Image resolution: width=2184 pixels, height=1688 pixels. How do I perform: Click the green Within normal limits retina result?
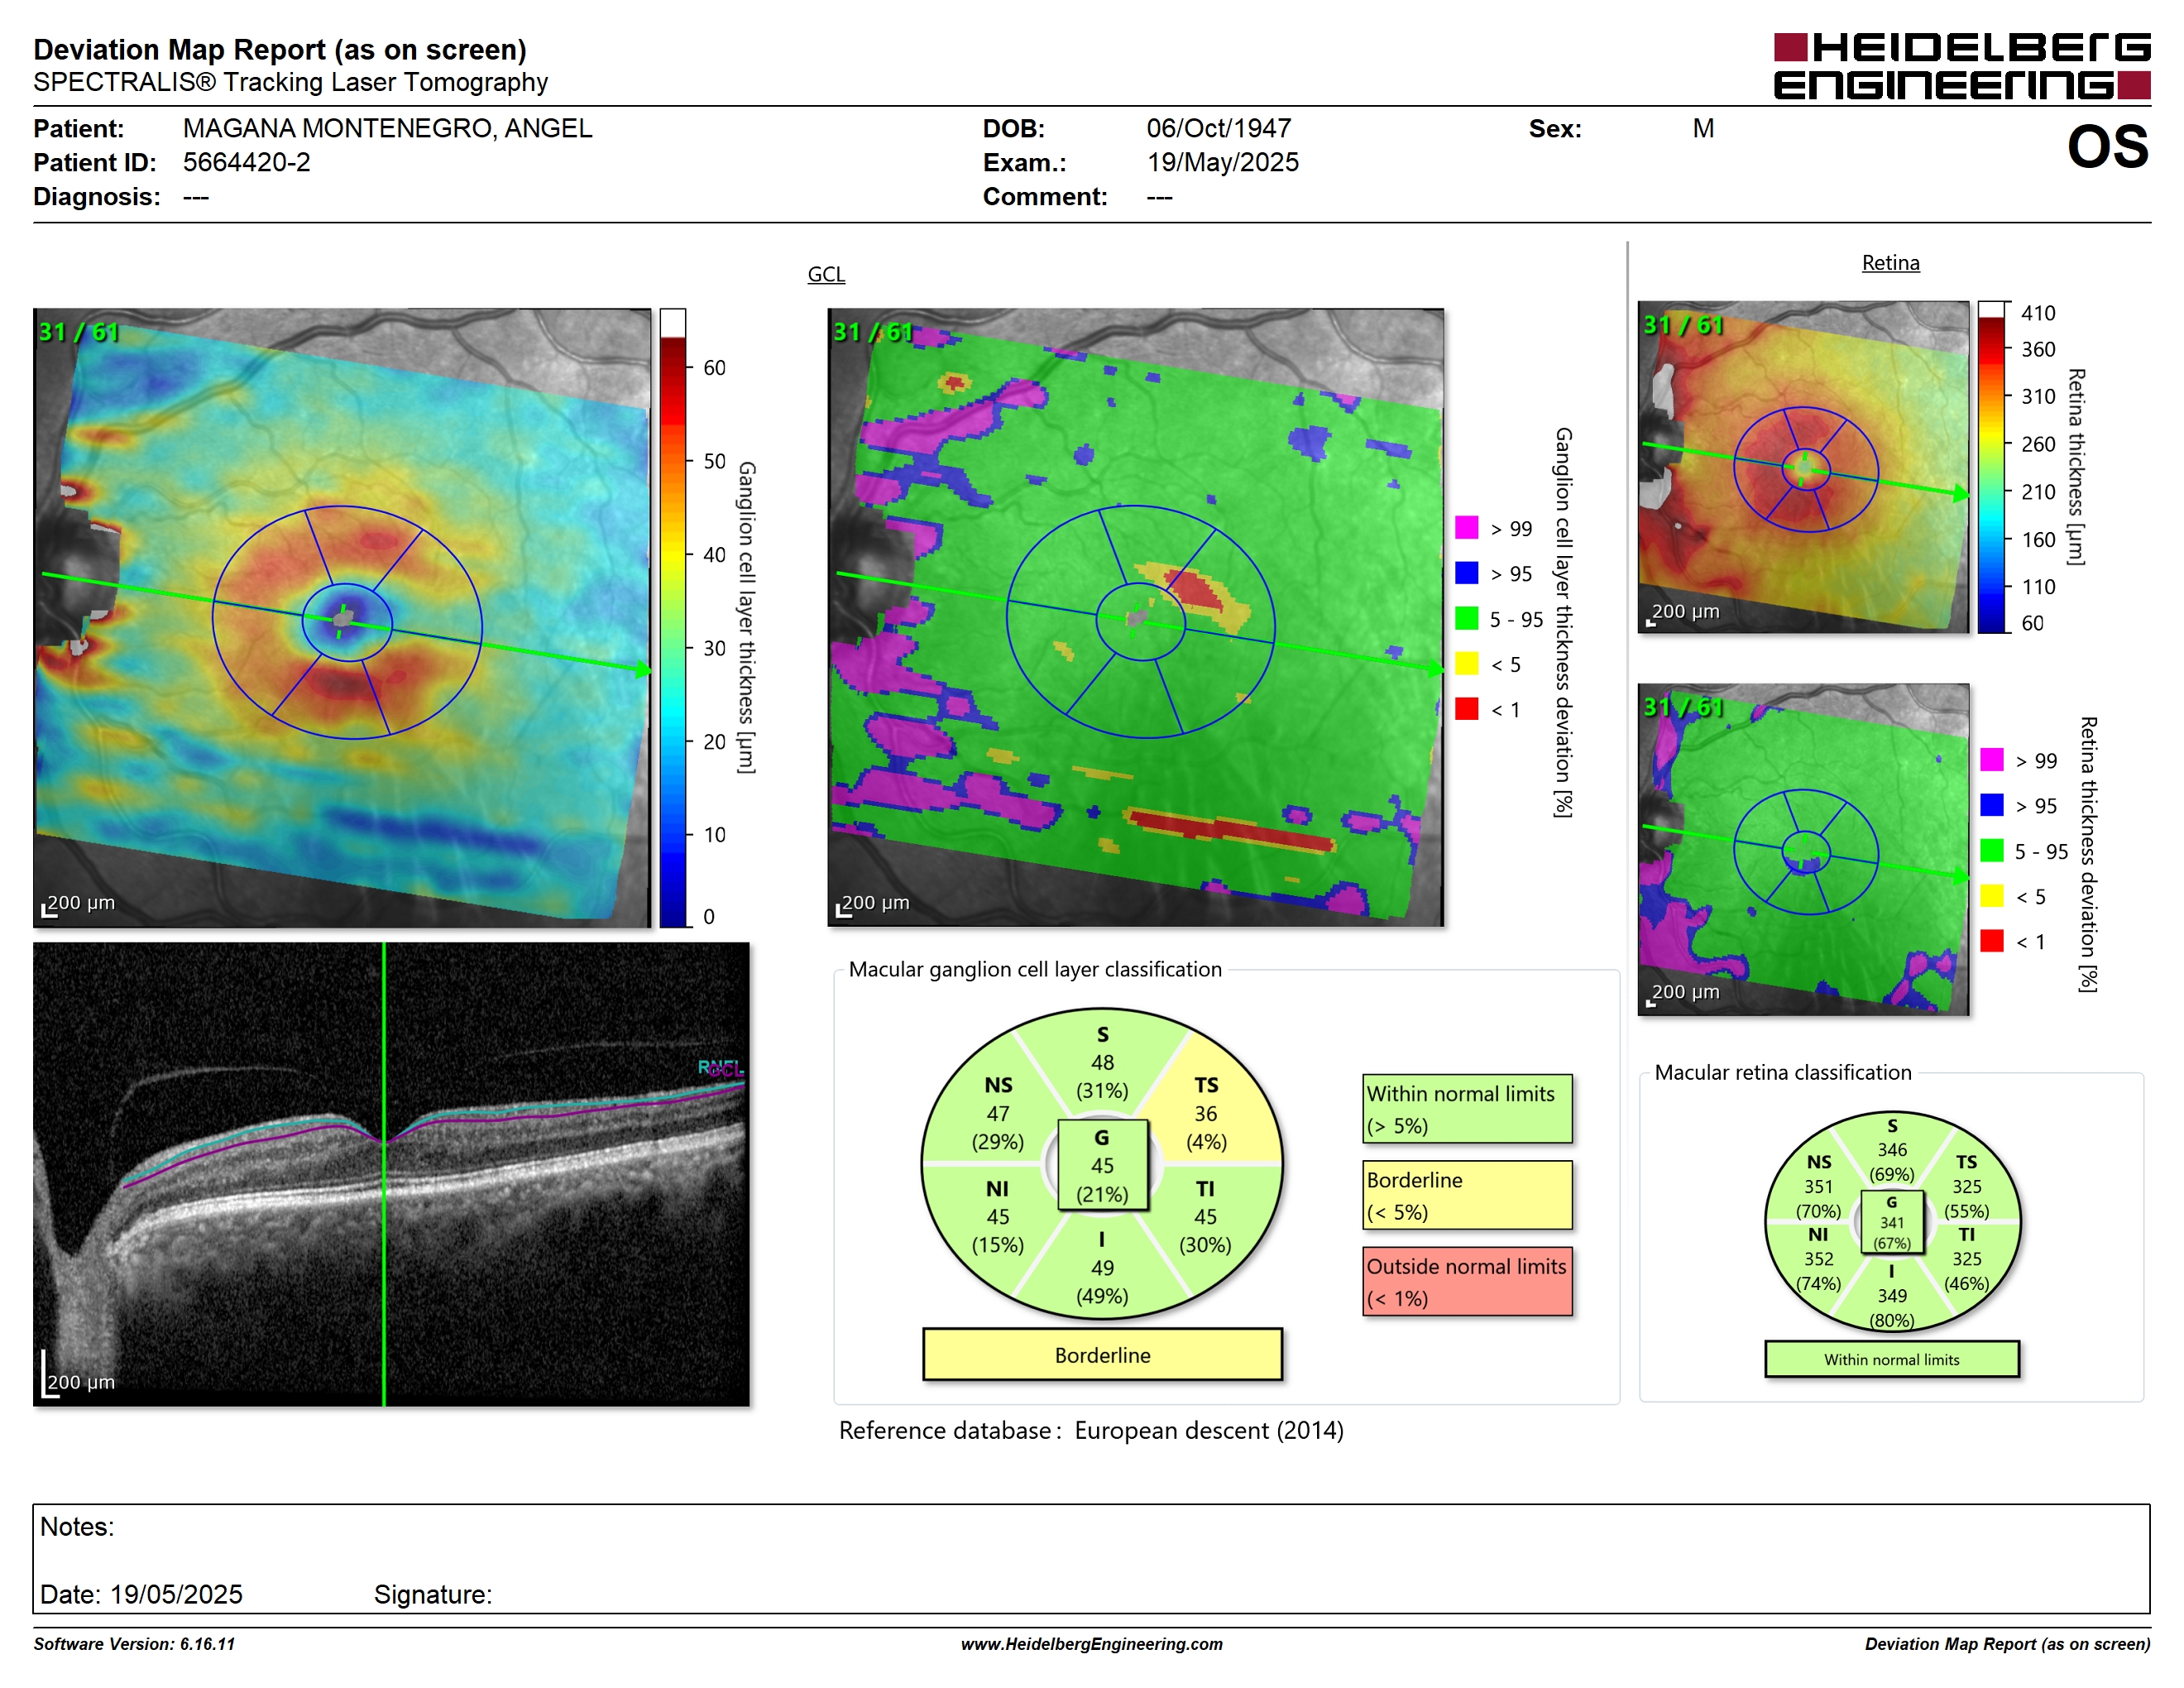coord(1891,1359)
